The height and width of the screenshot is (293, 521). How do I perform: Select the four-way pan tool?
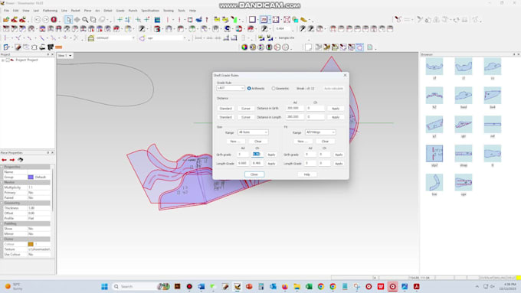pyautogui.click(x=77, y=20)
